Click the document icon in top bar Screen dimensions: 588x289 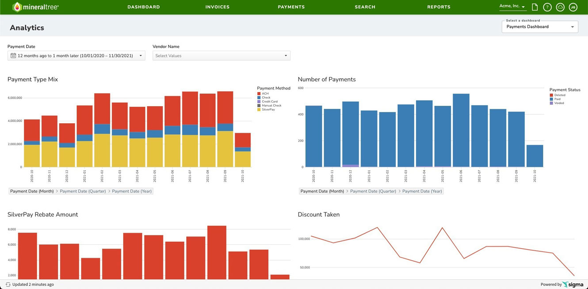click(x=535, y=7)
